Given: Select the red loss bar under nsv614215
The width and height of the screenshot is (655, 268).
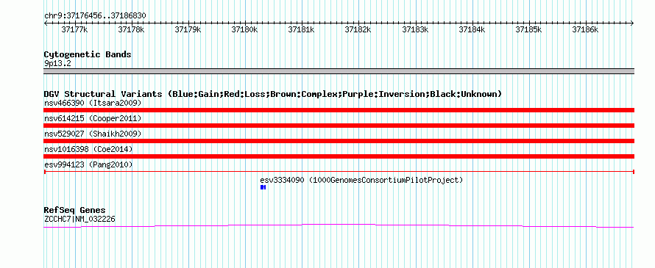Looking at the screenshot, I should pyautogui.click(x=339, y=126).
